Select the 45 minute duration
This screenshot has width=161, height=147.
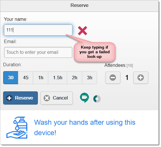pyautogui.click(x=26, y=78)
